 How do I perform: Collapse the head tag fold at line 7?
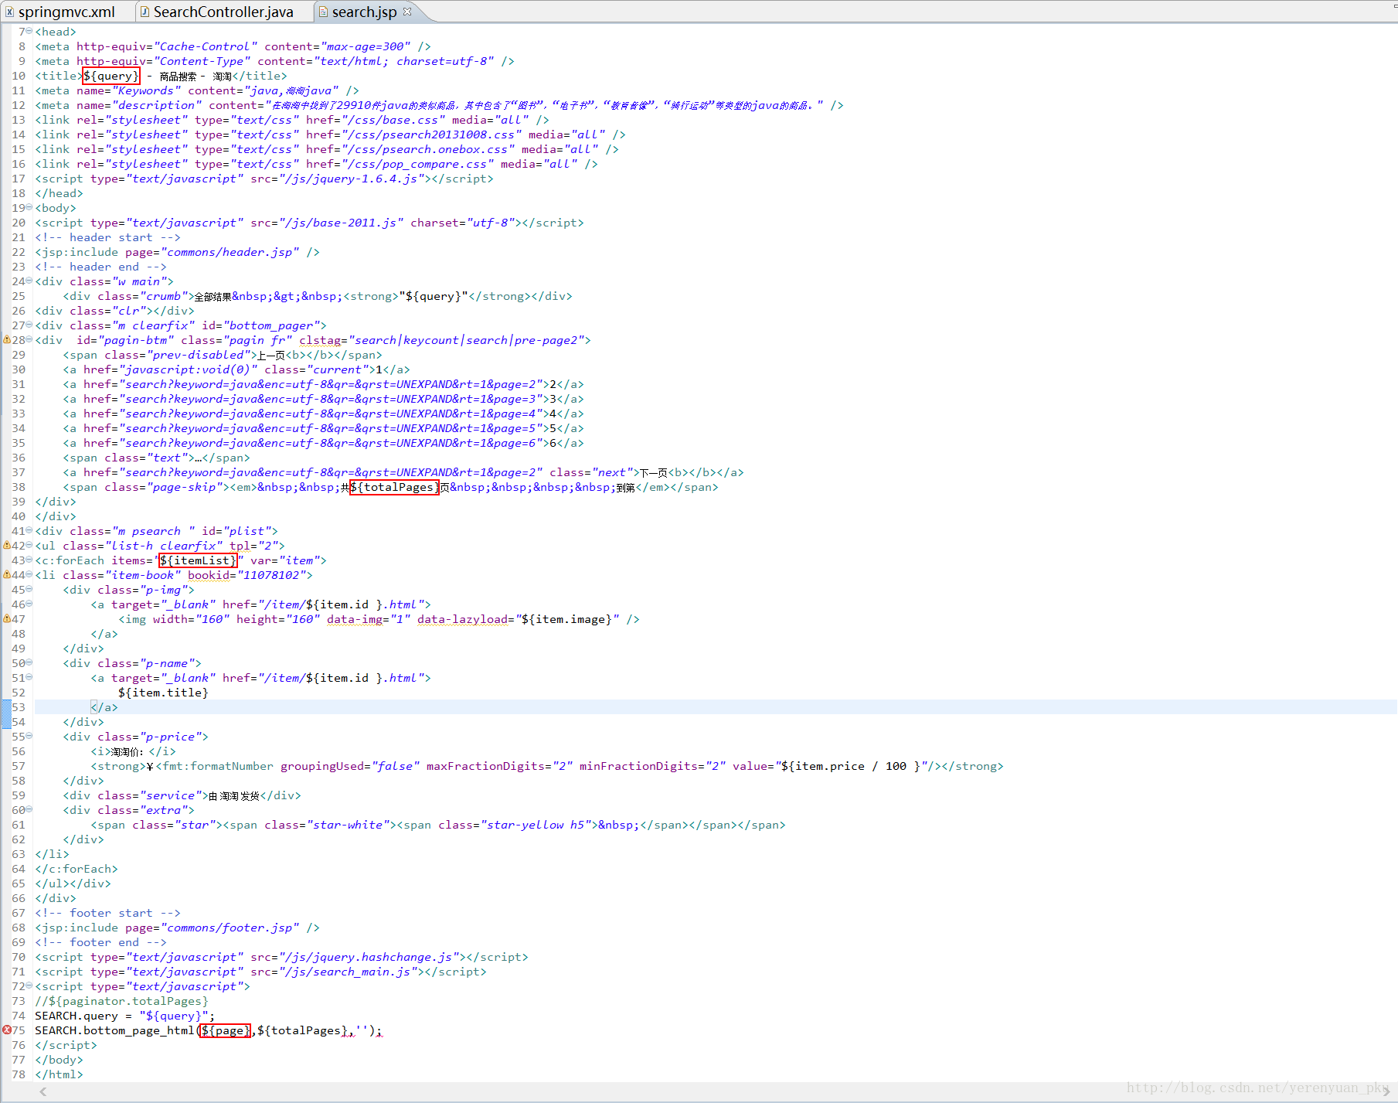click(x=29, y=32)
